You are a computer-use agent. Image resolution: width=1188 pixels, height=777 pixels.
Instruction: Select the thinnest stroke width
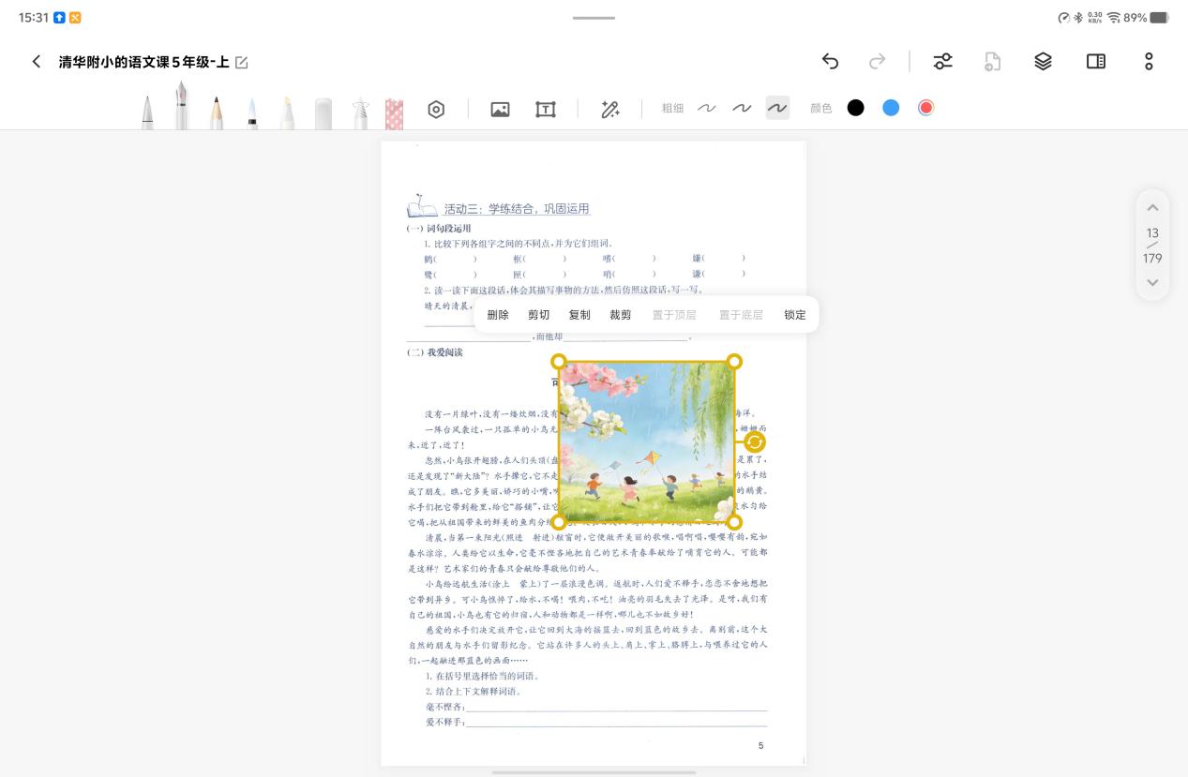click(x=706, y=109)
